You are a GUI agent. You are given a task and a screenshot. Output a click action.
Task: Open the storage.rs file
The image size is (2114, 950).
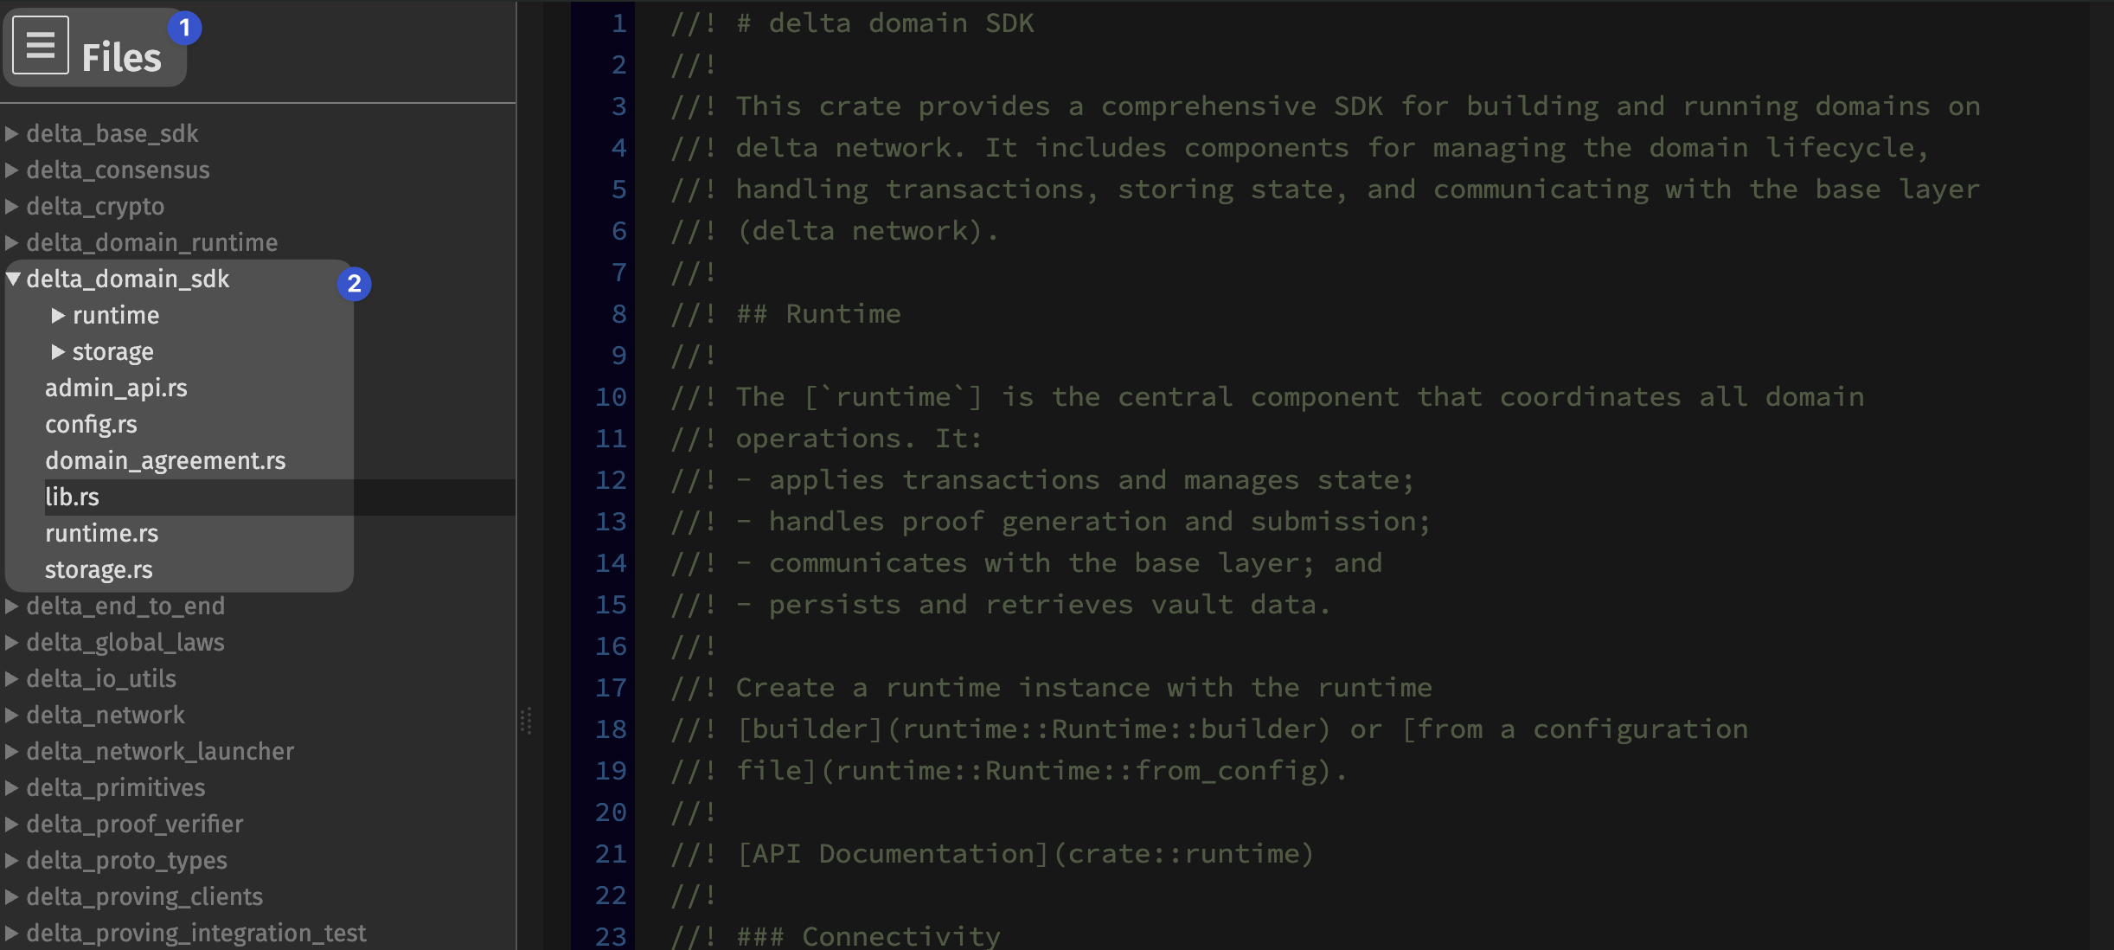(x=99, y=569)
